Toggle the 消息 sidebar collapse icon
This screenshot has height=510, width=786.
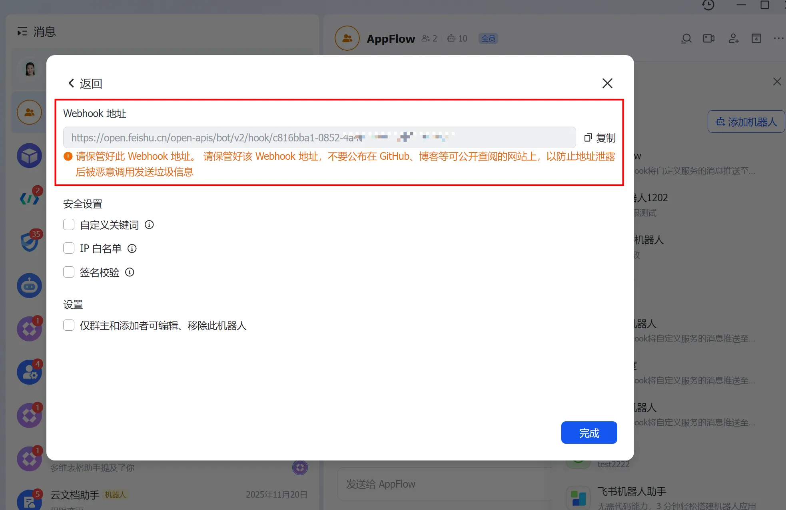[22, 32]
